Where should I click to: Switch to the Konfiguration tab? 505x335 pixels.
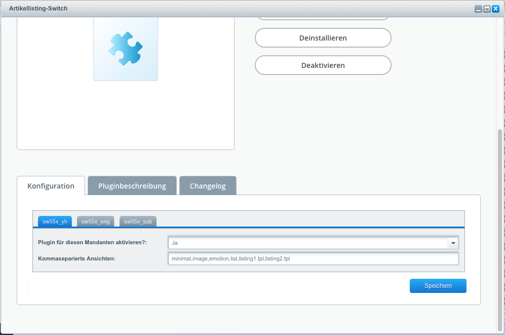pos(51,186)
